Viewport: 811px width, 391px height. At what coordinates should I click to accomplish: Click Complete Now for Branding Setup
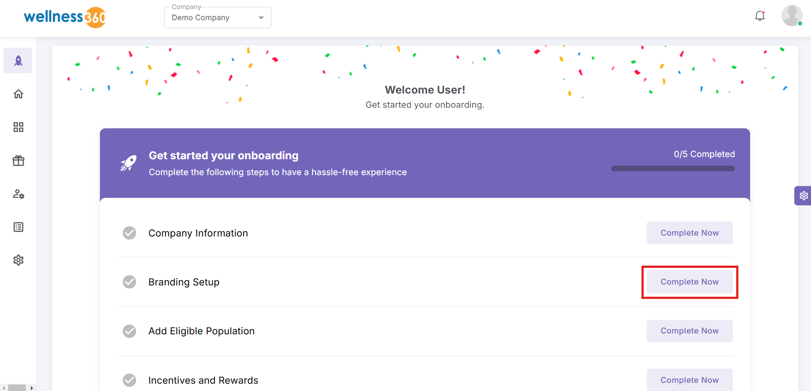tap(690, 282)
